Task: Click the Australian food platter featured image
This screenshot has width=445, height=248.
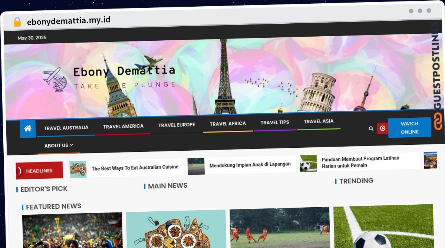Action: pyautogui.click(x=176, y=229)
